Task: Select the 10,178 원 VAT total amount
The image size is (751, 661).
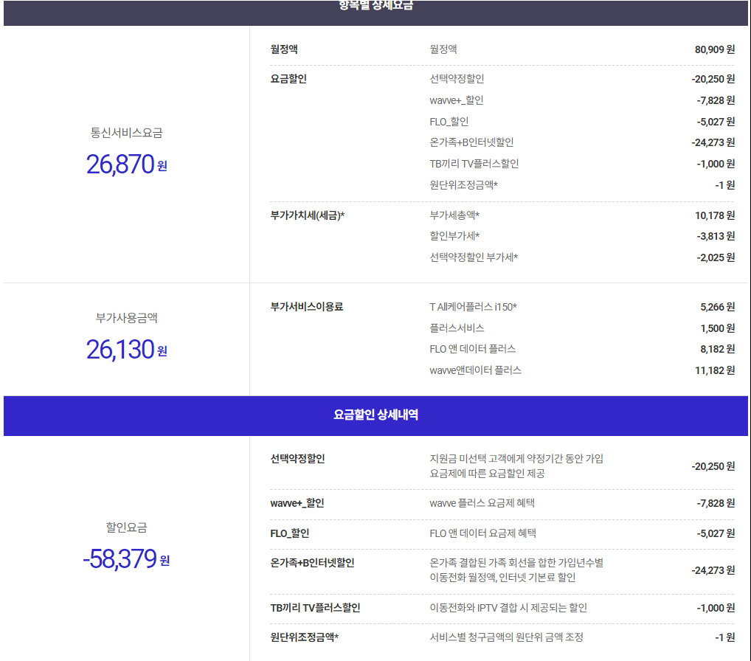Action: click(714, 215)
